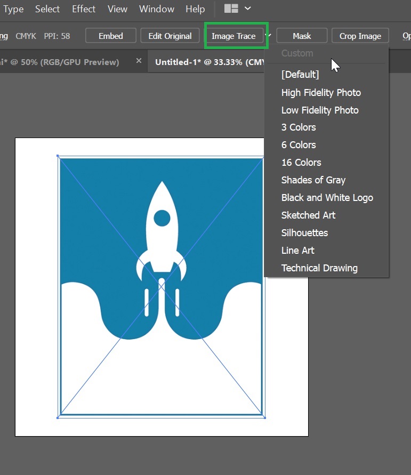Select the High Fidelity Photo preset
411x475 pixels.
[321, 93]
